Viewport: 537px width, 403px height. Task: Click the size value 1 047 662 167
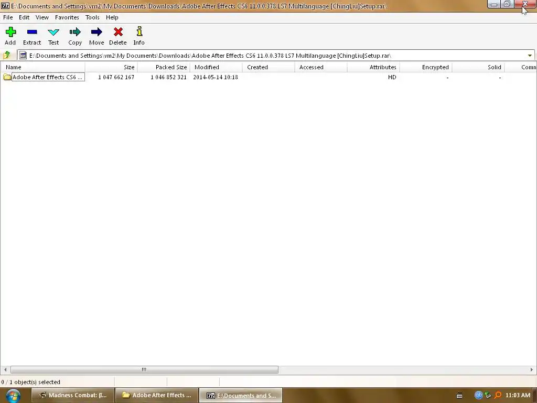pyautogui.click(x=116, y=77)
